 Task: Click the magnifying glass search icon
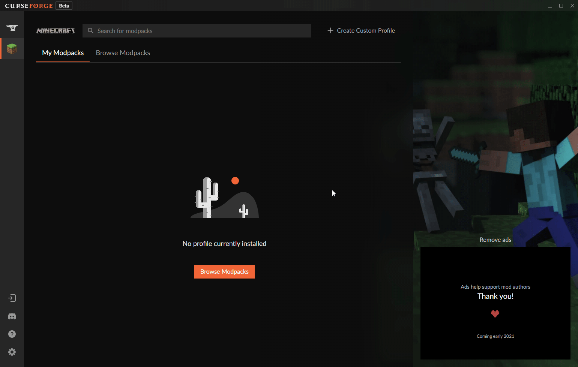point(90,31)
